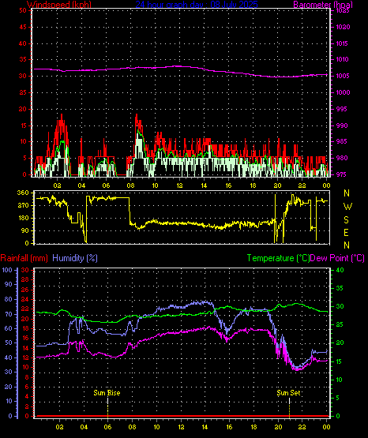Viewport: 368px width, 438px height.
Task: Click the "Sun Set" marker label
Action: click(288, 393)
